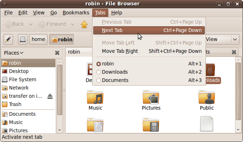Click the Trash icon in Places

[5, 104]
